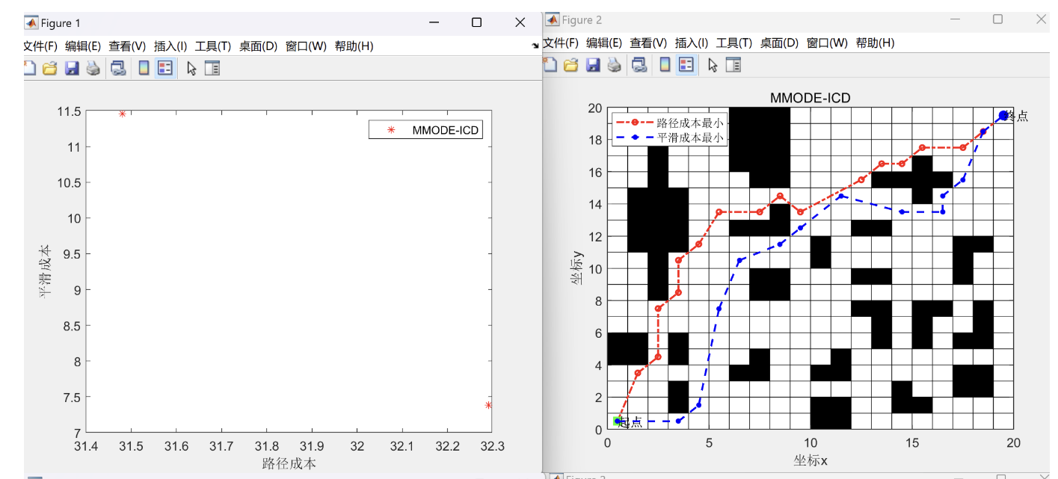The image size is (1058, 479).
Task: Toggle Insert Legend icon in Figure 1 toolbar
Action: click(165, 69)
